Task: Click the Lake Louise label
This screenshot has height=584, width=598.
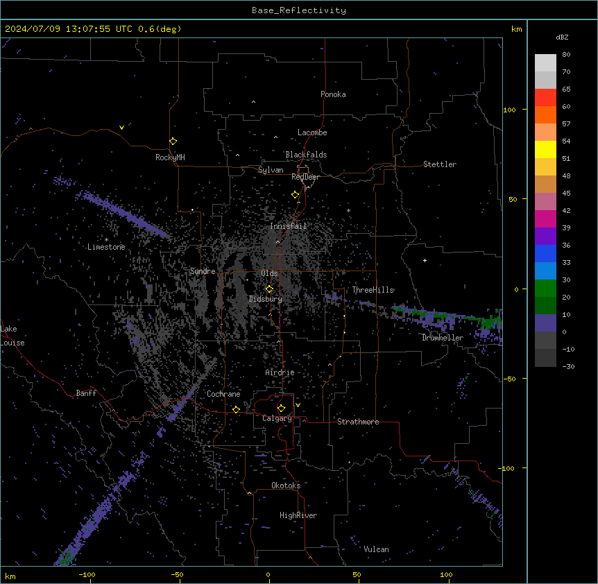Action: 12,336
